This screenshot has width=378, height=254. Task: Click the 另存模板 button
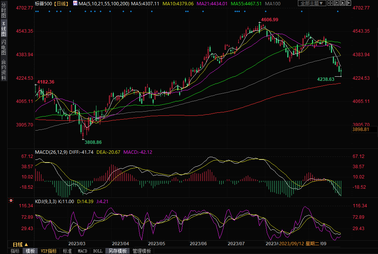[117, 251]
